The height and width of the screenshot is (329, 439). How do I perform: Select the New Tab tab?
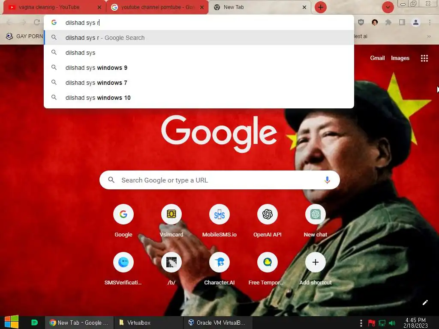click(x=259, y=7)
